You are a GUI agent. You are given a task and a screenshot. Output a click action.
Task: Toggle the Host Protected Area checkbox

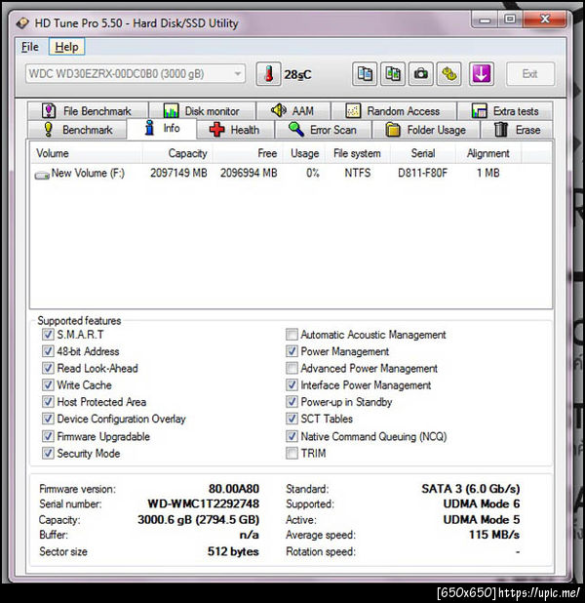(x=48, y=402)
